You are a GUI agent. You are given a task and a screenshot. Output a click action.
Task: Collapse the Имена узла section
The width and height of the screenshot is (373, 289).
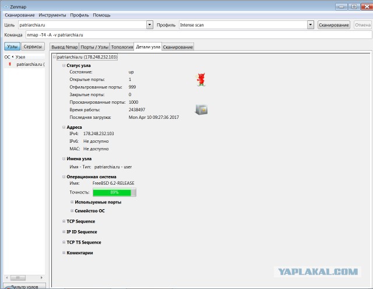click(64, 158)
